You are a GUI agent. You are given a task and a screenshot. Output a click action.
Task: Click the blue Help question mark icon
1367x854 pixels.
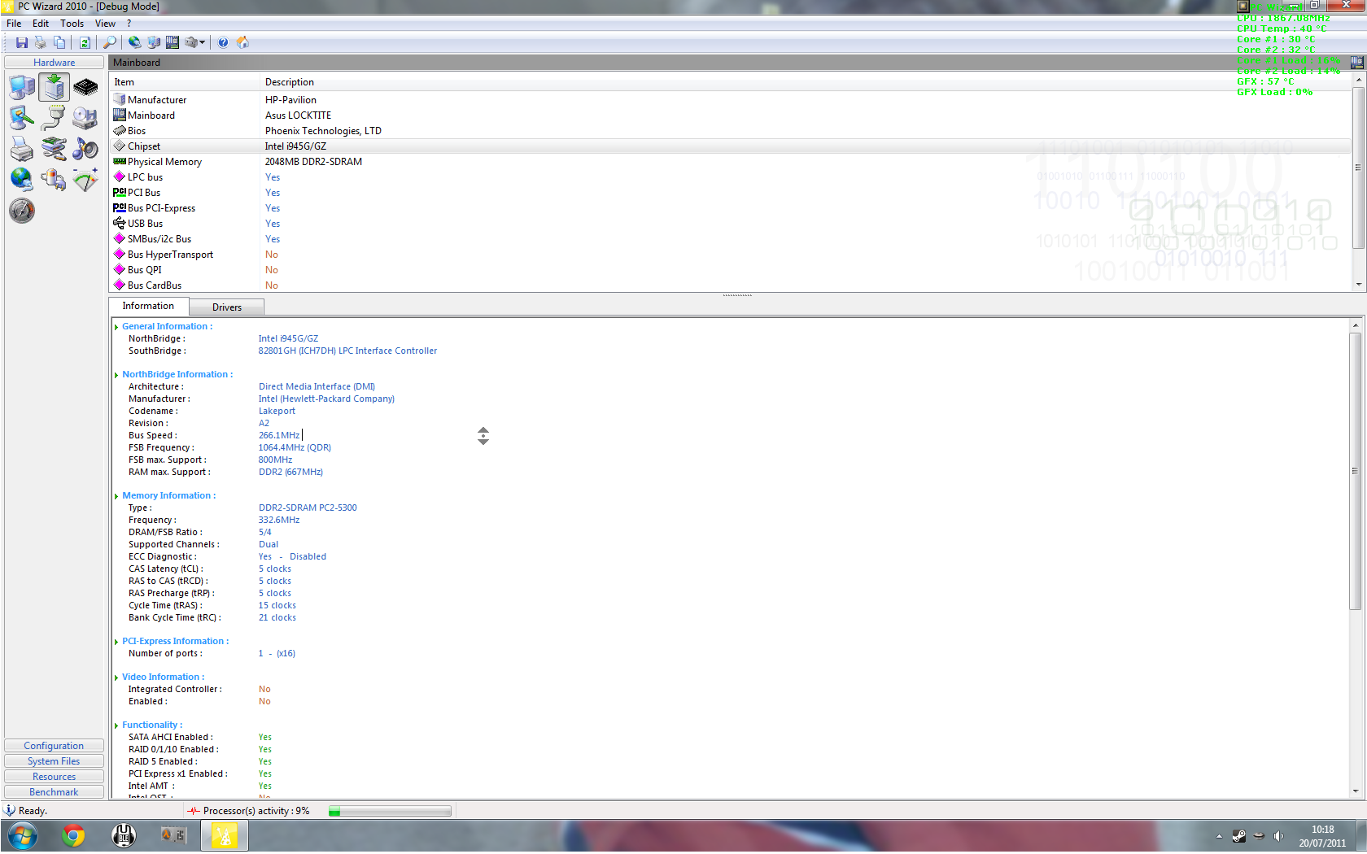click(x=223, y=42)
